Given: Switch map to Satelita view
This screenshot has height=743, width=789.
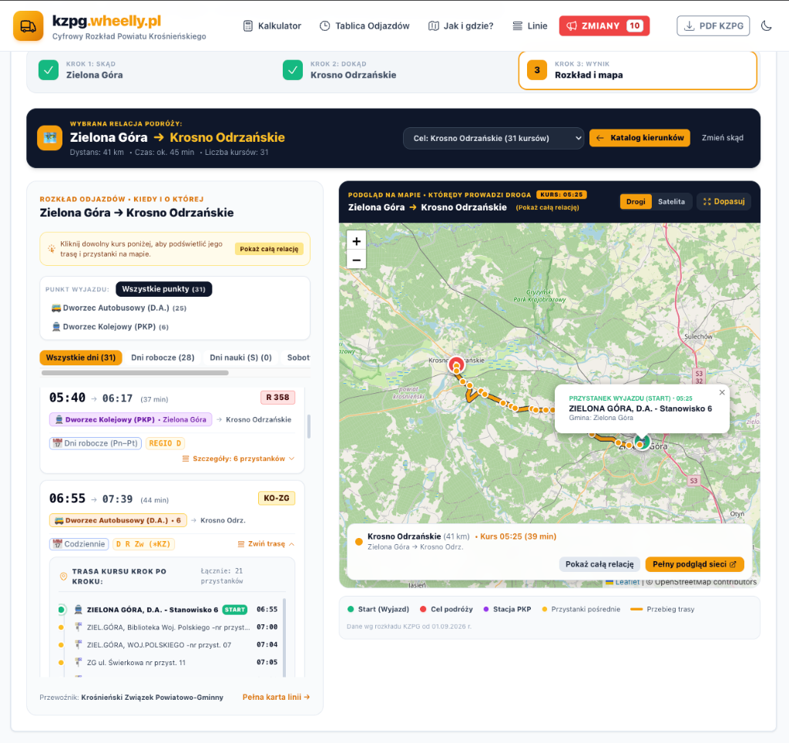Looking at the screenshot, I should 671,201.
